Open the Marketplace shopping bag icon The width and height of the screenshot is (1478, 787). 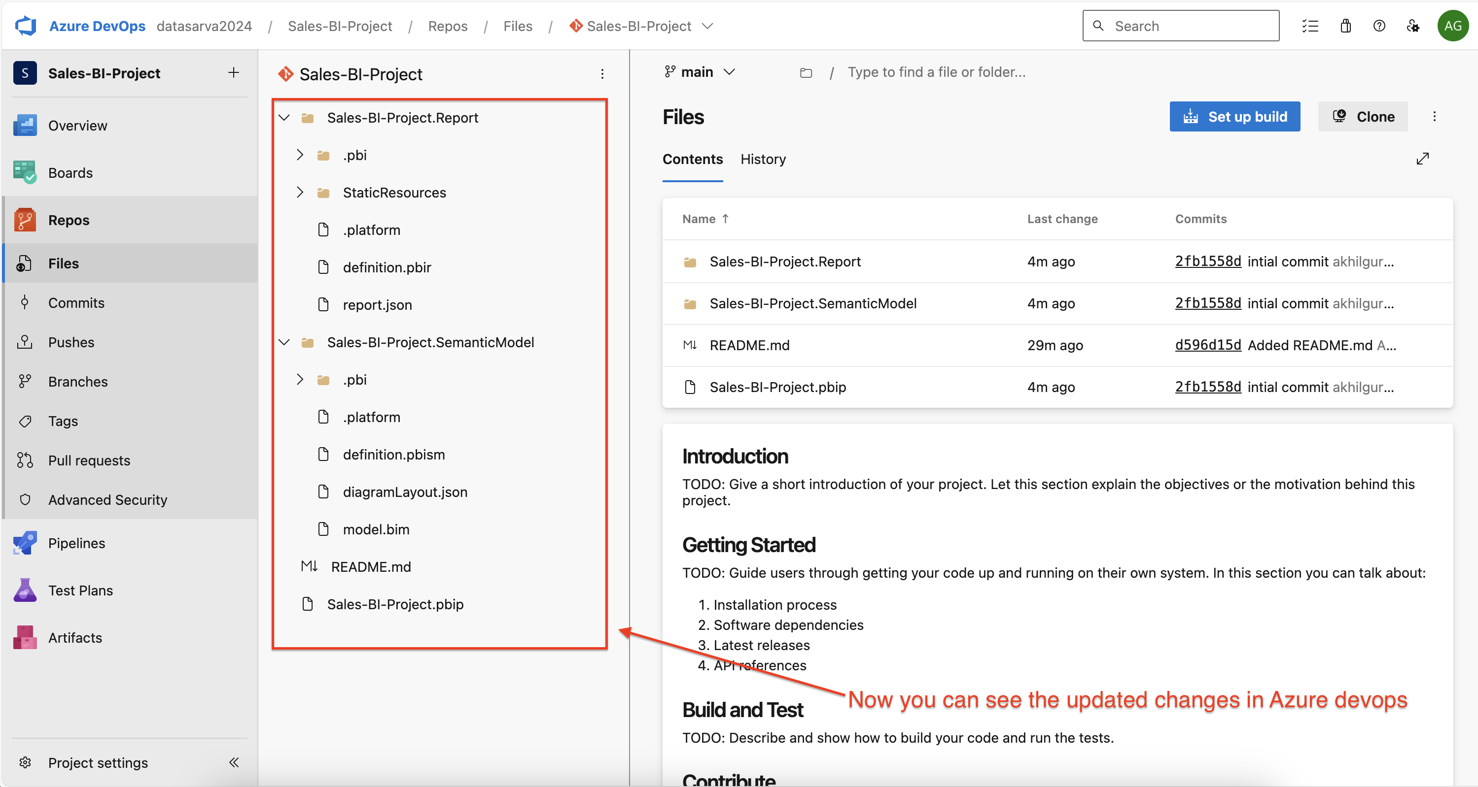click(x=1345, y=26)
